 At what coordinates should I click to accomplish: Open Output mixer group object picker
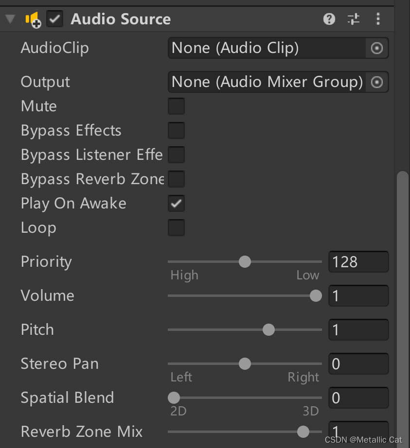point(377,82)
